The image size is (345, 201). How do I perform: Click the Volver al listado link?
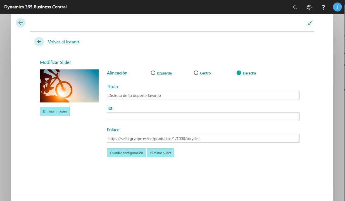63,42
